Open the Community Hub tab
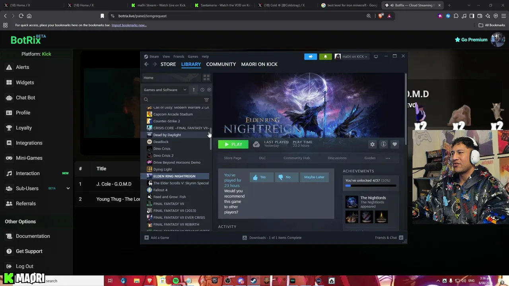 point(297,158)
